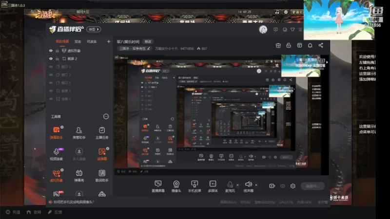Show the 全屏 1 source using its eye

(x=51, y=99)
